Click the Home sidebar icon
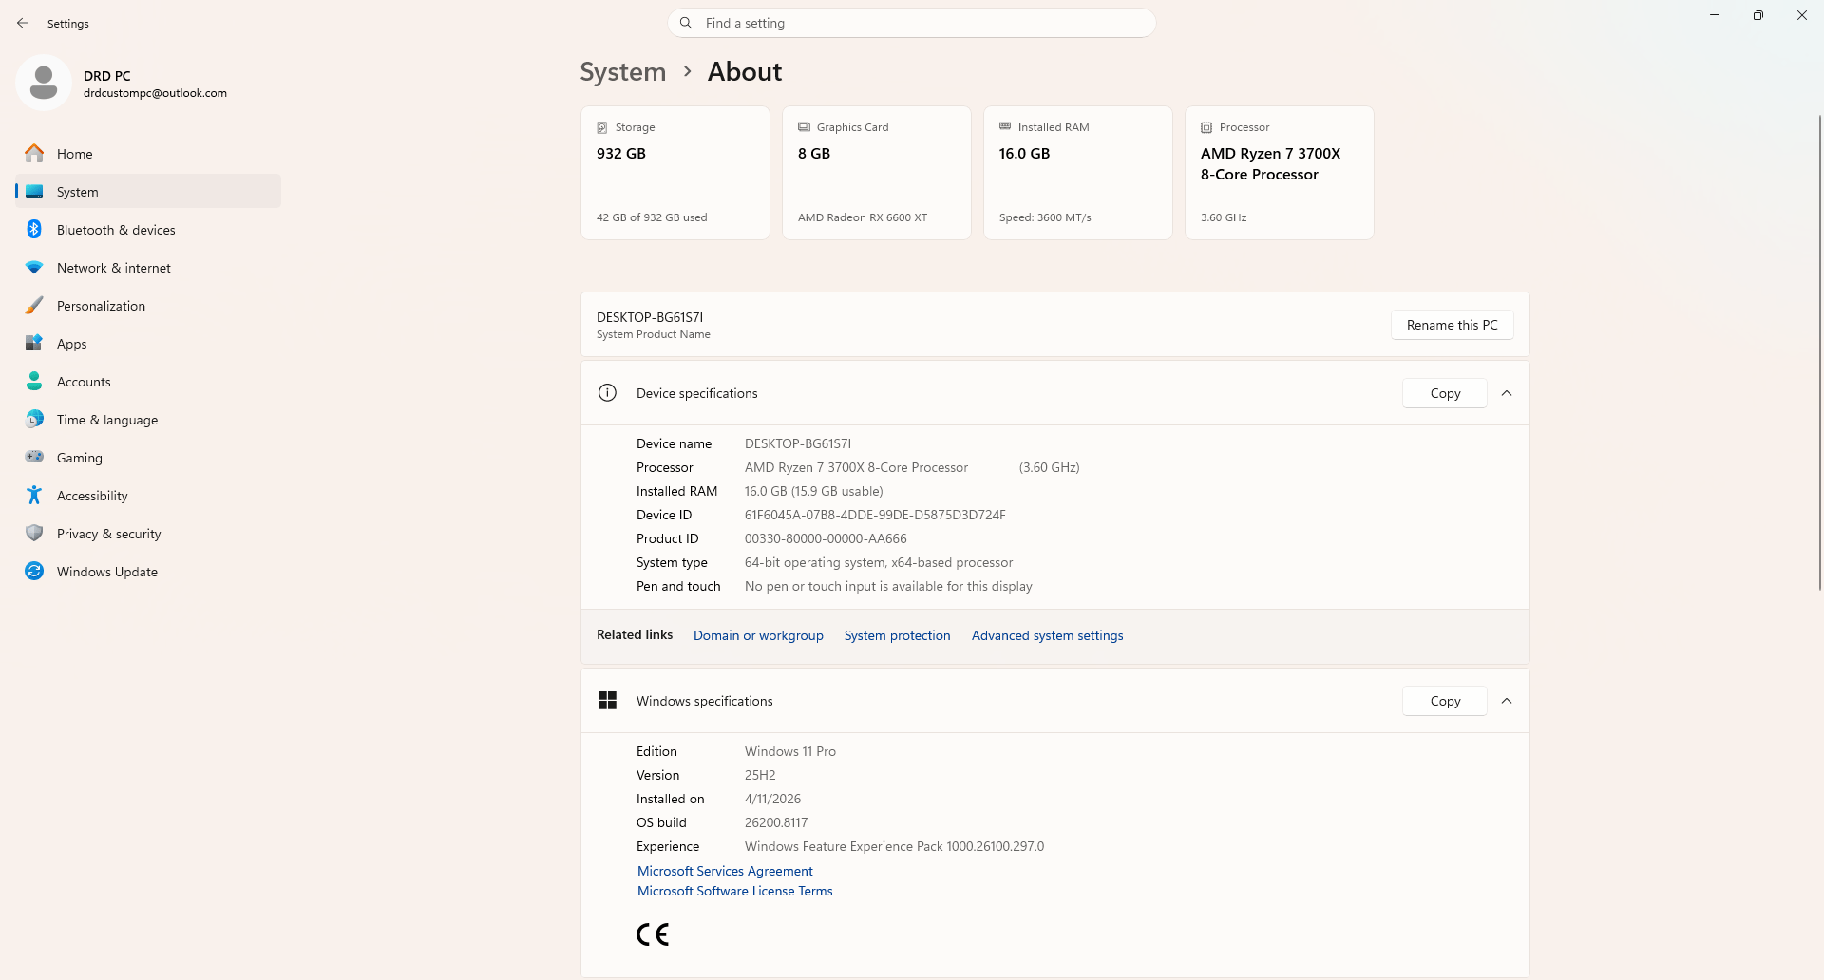The height and width of the screenshot is (980, 1824). tap(34, 153)
